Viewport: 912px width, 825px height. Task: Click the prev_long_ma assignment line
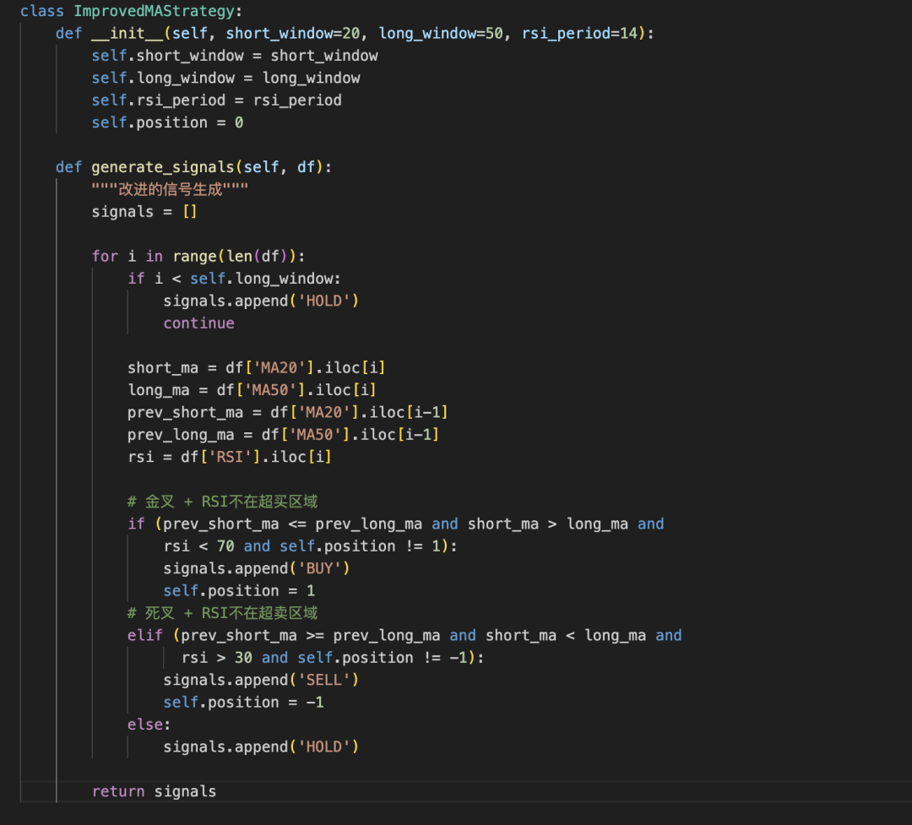coord(283,435)
